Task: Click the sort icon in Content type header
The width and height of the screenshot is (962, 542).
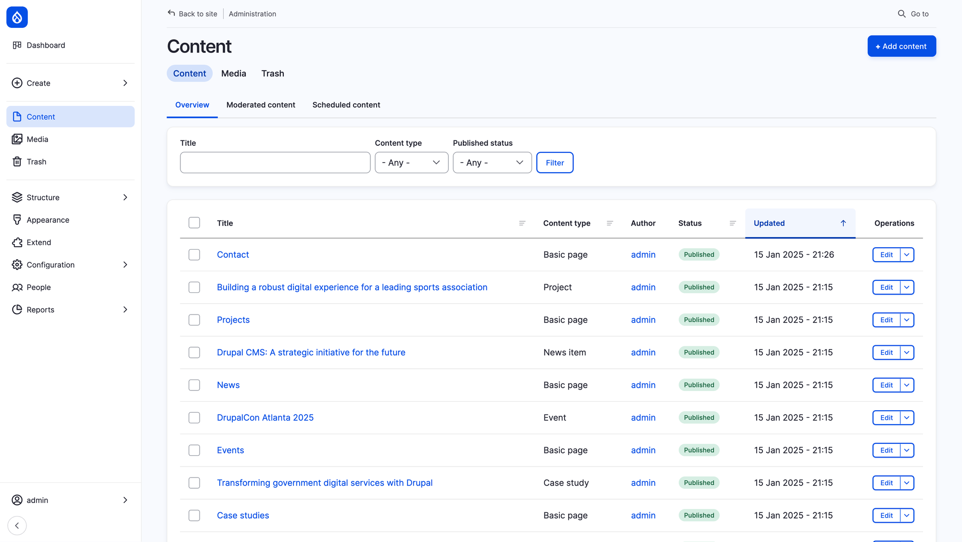Action: [609, 223]
